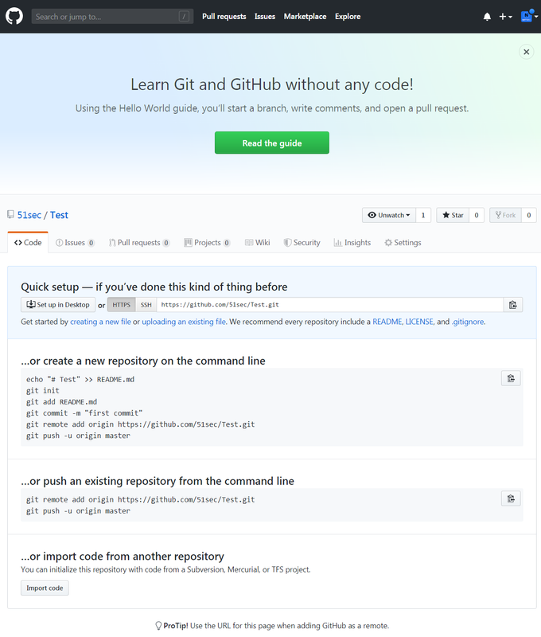Screen dimensions: 541x637
Task: Open the repository Settings tab
Action: [x=403, y=243]
